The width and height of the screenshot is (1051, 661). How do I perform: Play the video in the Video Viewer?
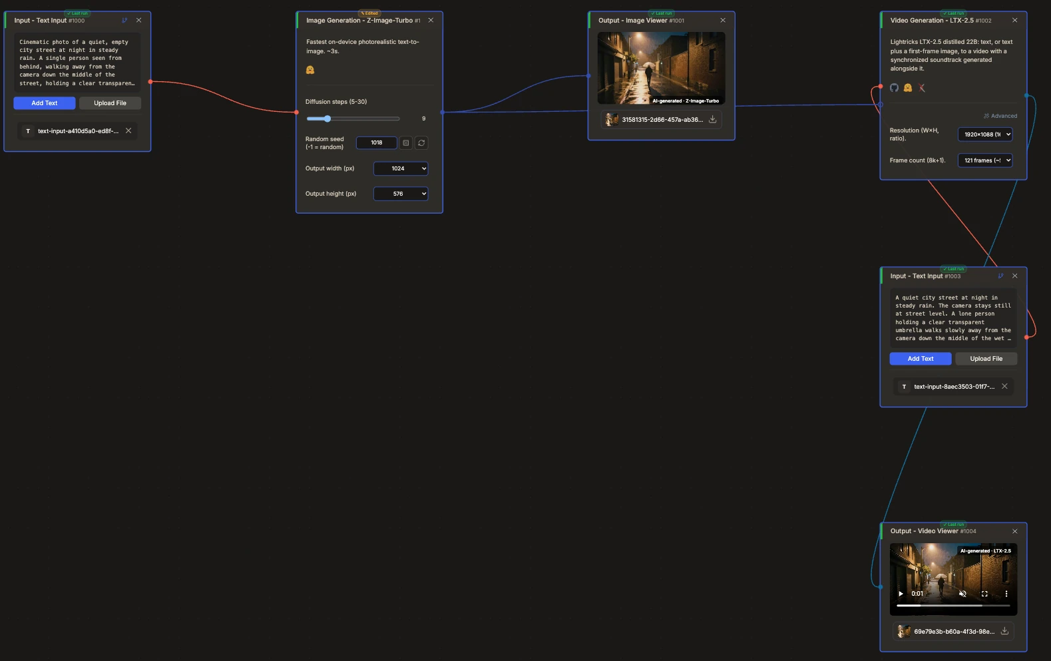coord(901,594)
